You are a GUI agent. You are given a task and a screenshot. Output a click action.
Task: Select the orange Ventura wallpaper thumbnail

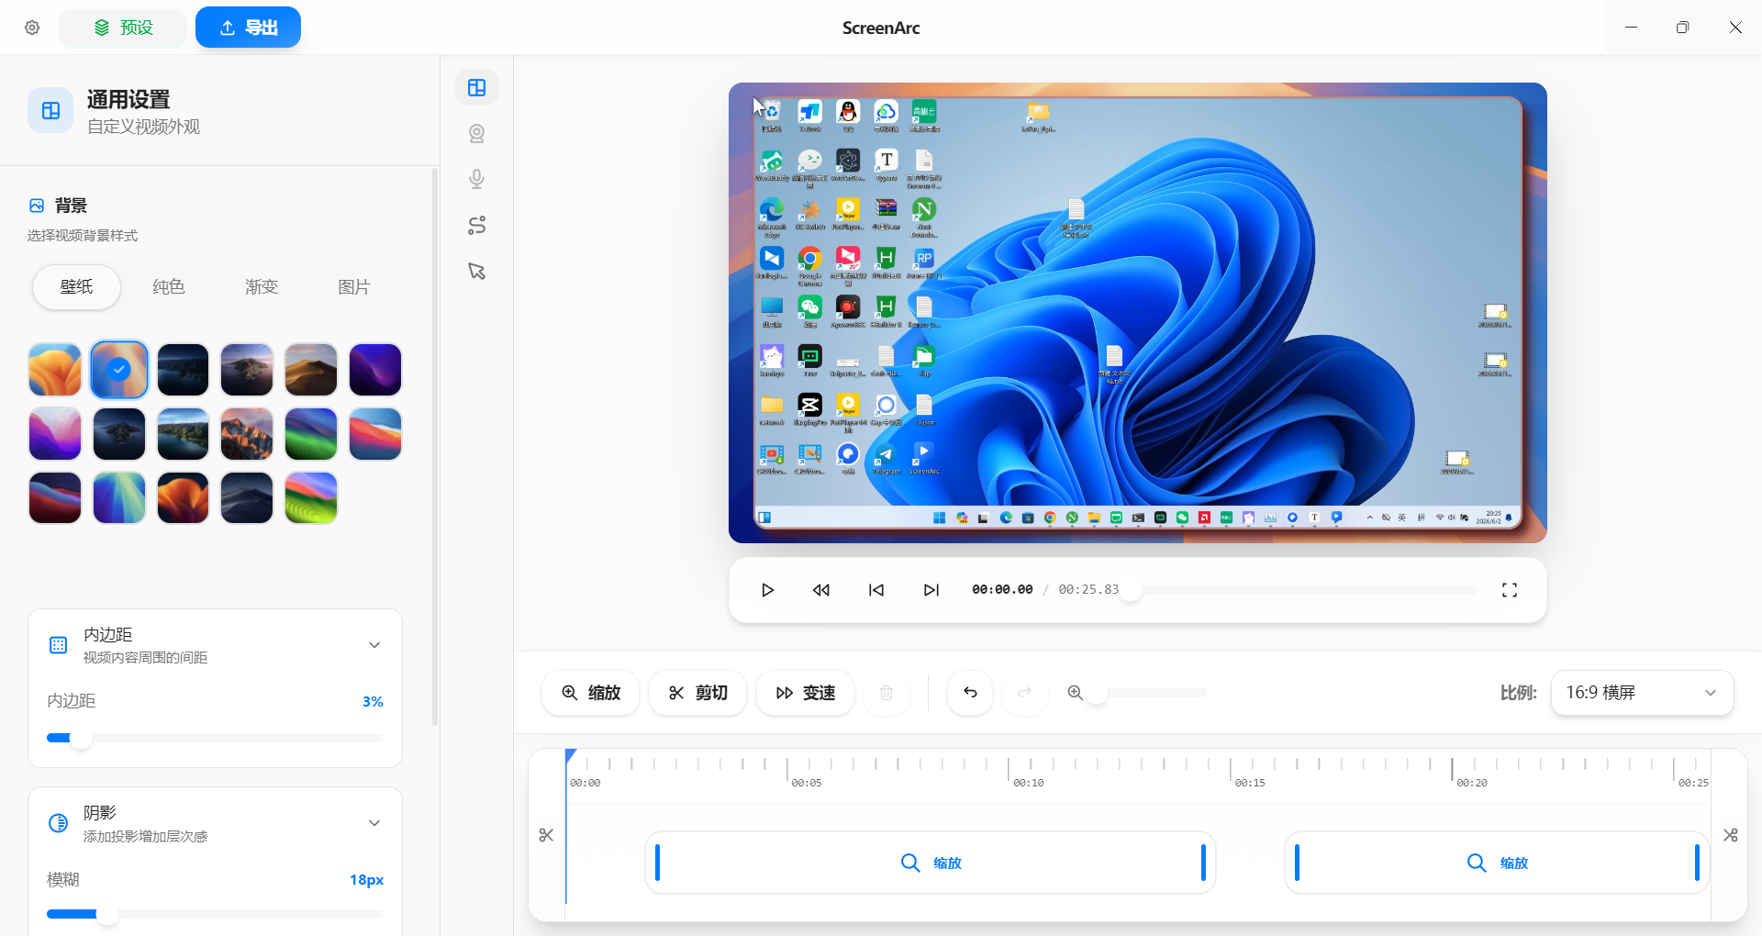[x=55, y=370]
